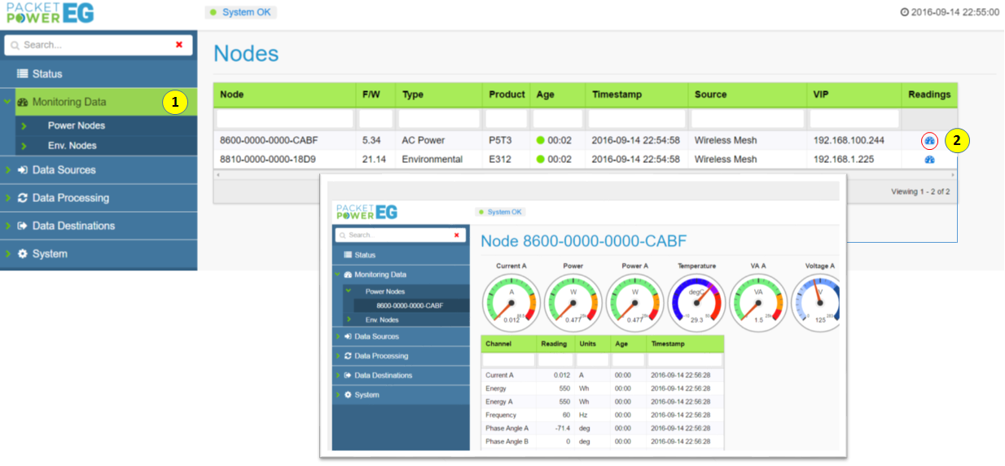Open the Status menu item
Screen dimensions: 1005x466
click(47, 74)
